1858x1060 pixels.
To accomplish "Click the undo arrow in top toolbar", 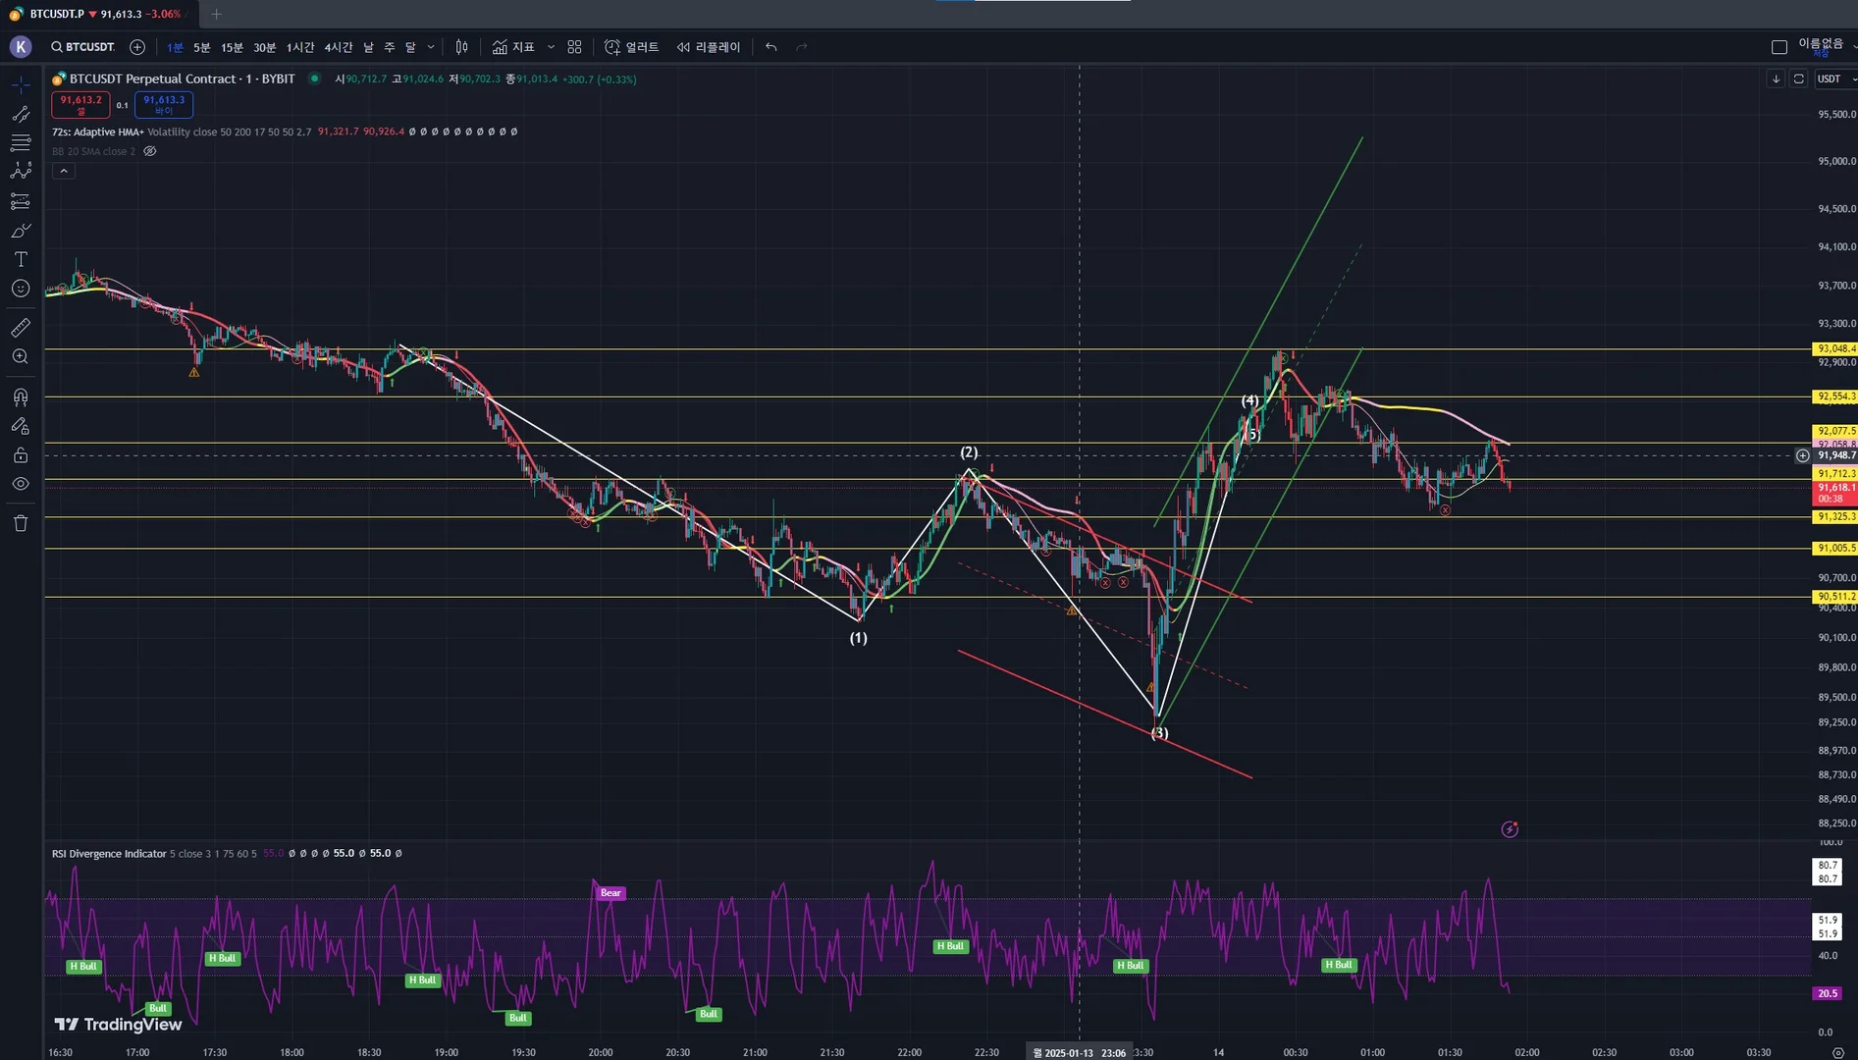I will [x=771, y=47].
